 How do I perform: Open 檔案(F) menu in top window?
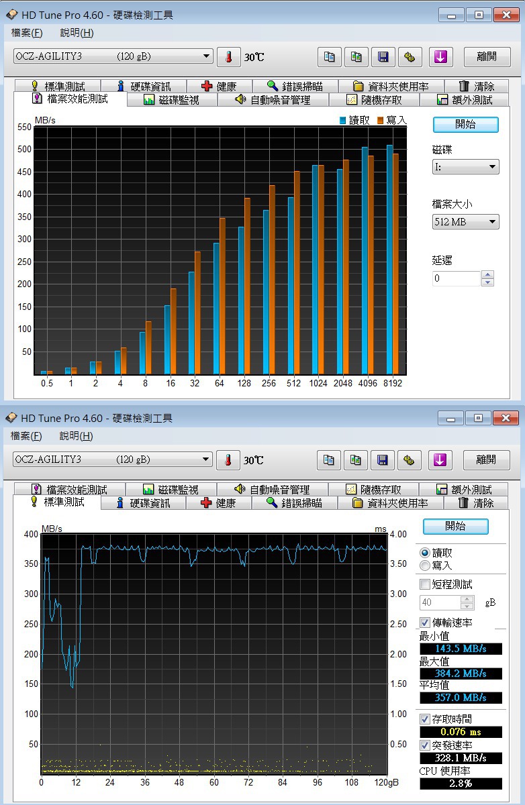(27, 33)
